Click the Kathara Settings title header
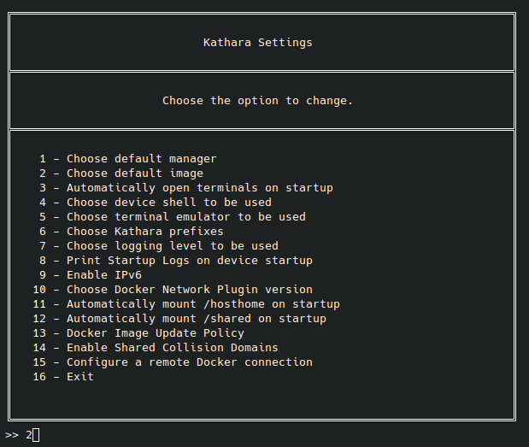529x447 pixels. pos(258,42)
